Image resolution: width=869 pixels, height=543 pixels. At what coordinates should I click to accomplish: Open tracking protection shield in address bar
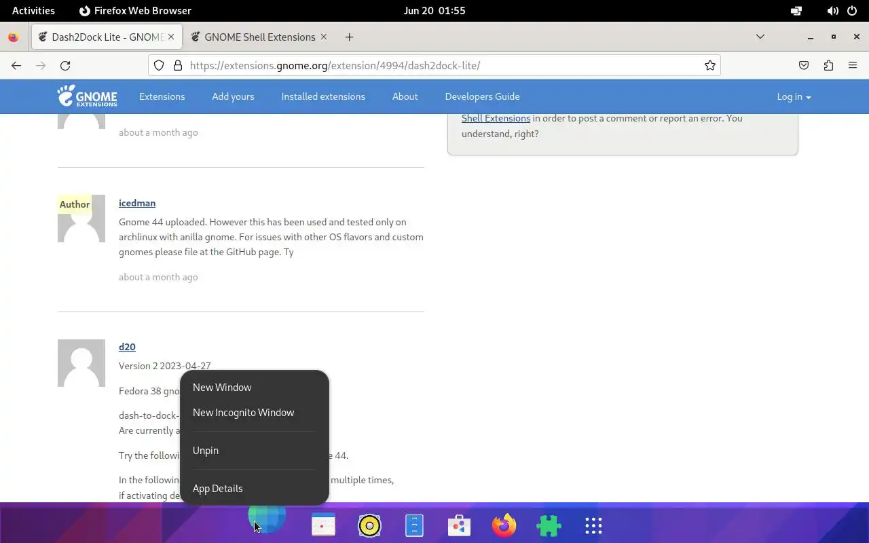tap(159, 65)
